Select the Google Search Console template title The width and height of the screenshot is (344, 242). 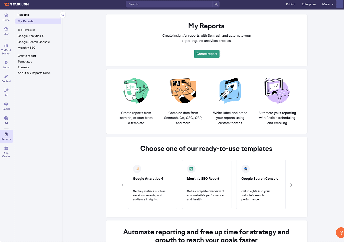(x=260, y=179)
